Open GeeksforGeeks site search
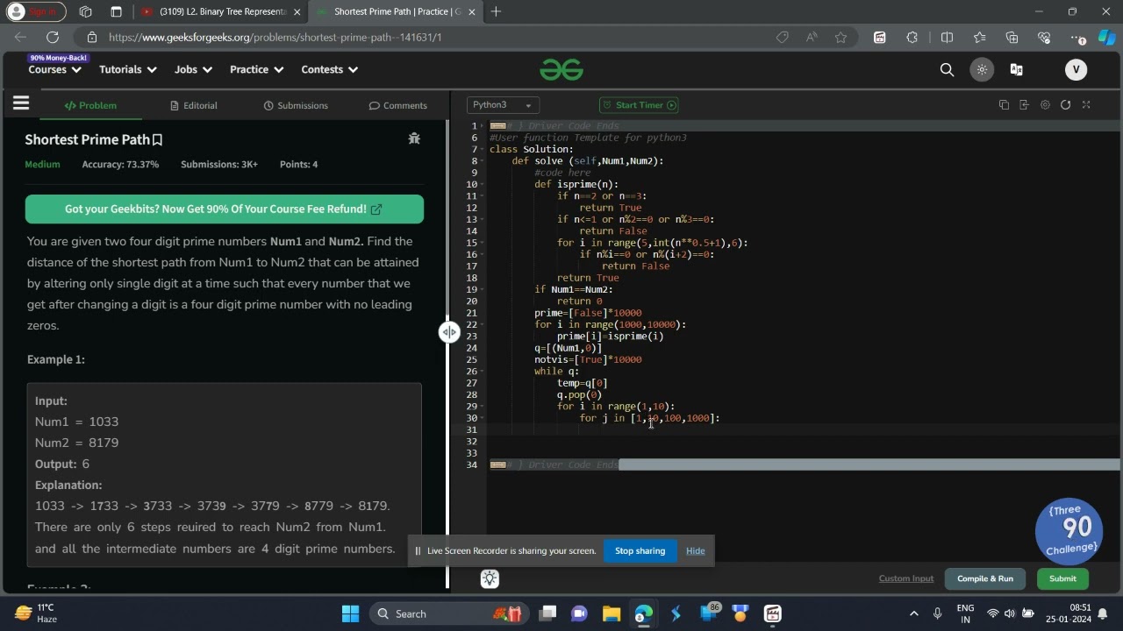The width and height of the screenshot is (1123, 631). [x=947, y=70]
